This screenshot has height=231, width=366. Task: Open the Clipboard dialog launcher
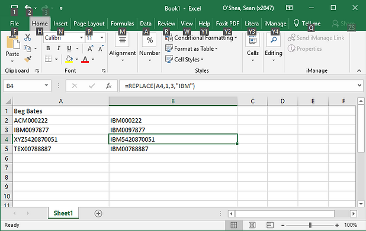(37, 71)
